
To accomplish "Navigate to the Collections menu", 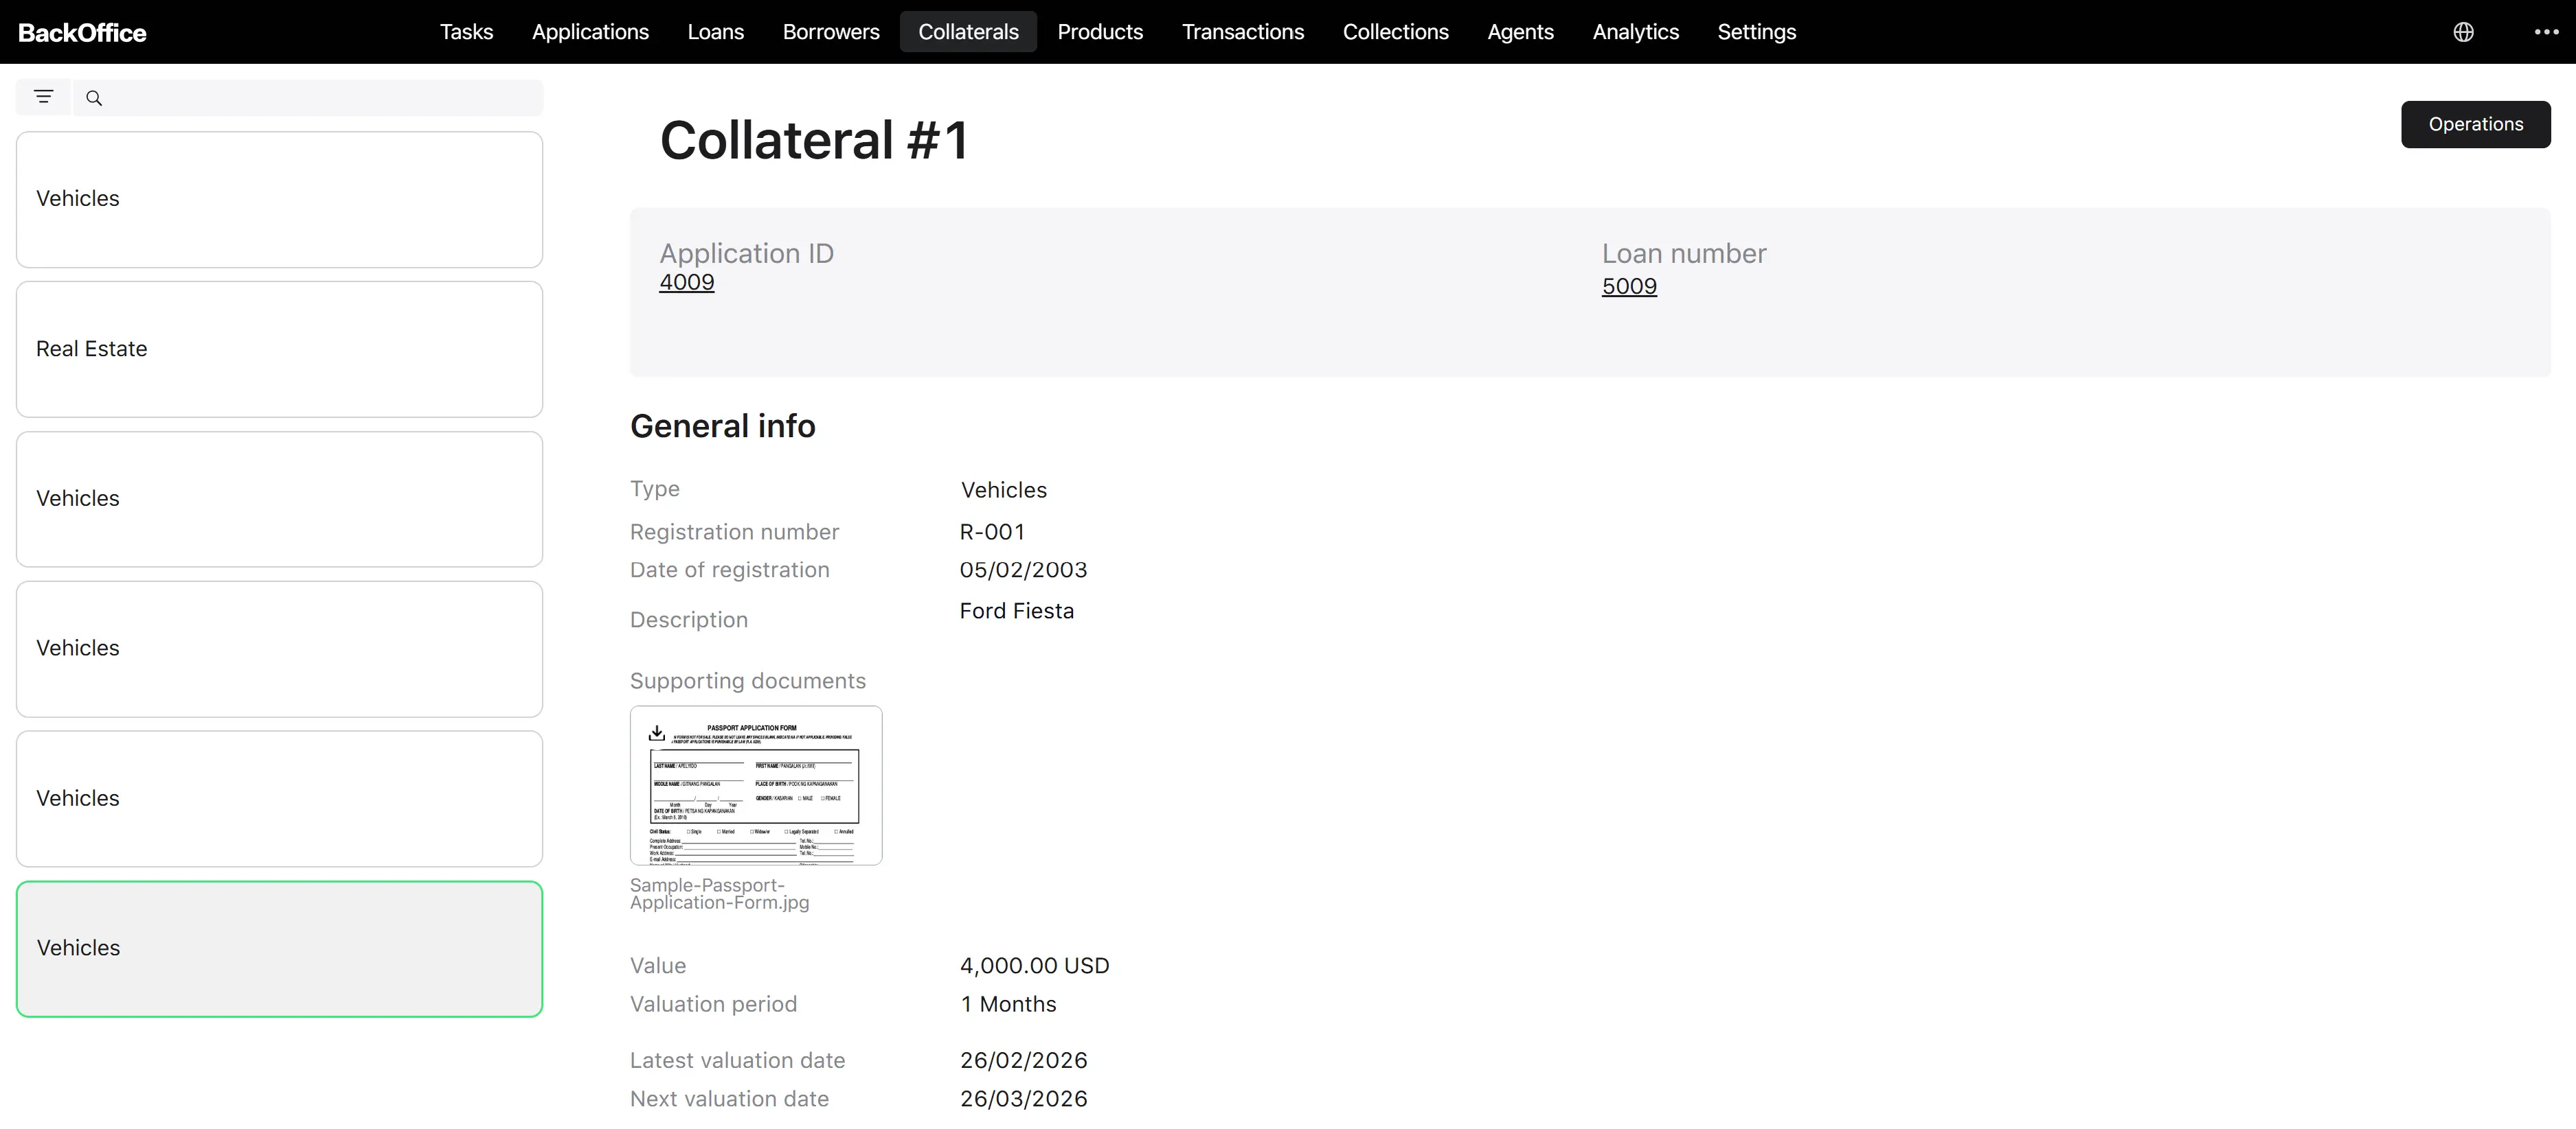I will [1395, 32].
